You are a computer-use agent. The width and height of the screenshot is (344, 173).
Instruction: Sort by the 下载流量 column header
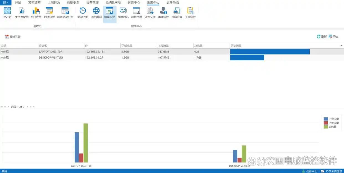click(x=138, y=46)
